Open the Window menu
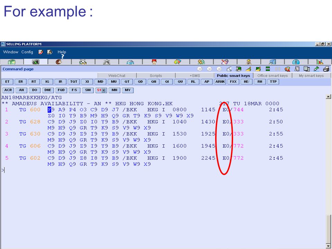The height and width of the screenshot is (249, 332). pos(11,52)
